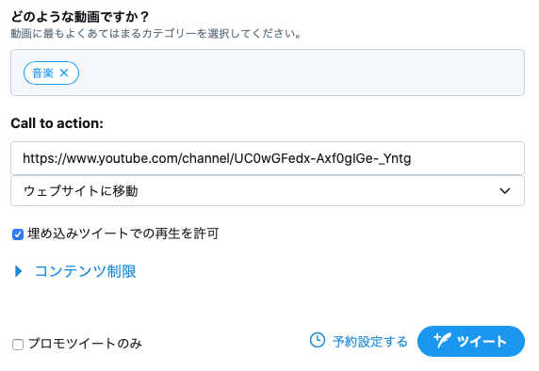Click the end of the YouTube URL text
The width and height of the screenshot is (539, 371).
click(x=411, y=159)
